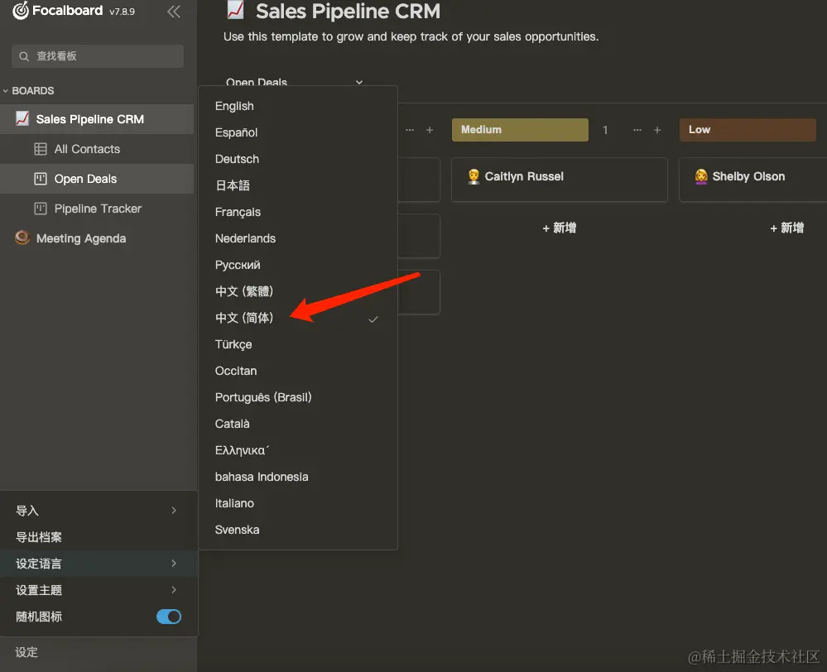The width and height of the screenshot is (827, 672).
Task: Open the Open Deals view in sidebar
Action: click(97, 179)
